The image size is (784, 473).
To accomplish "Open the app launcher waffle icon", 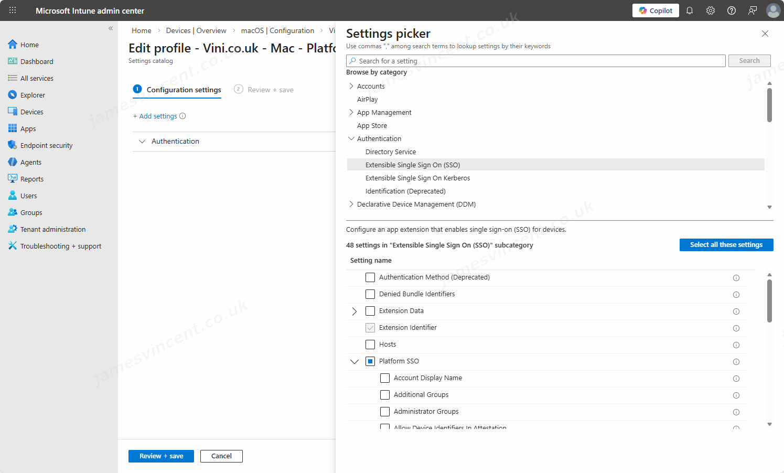I will point(13,10).
